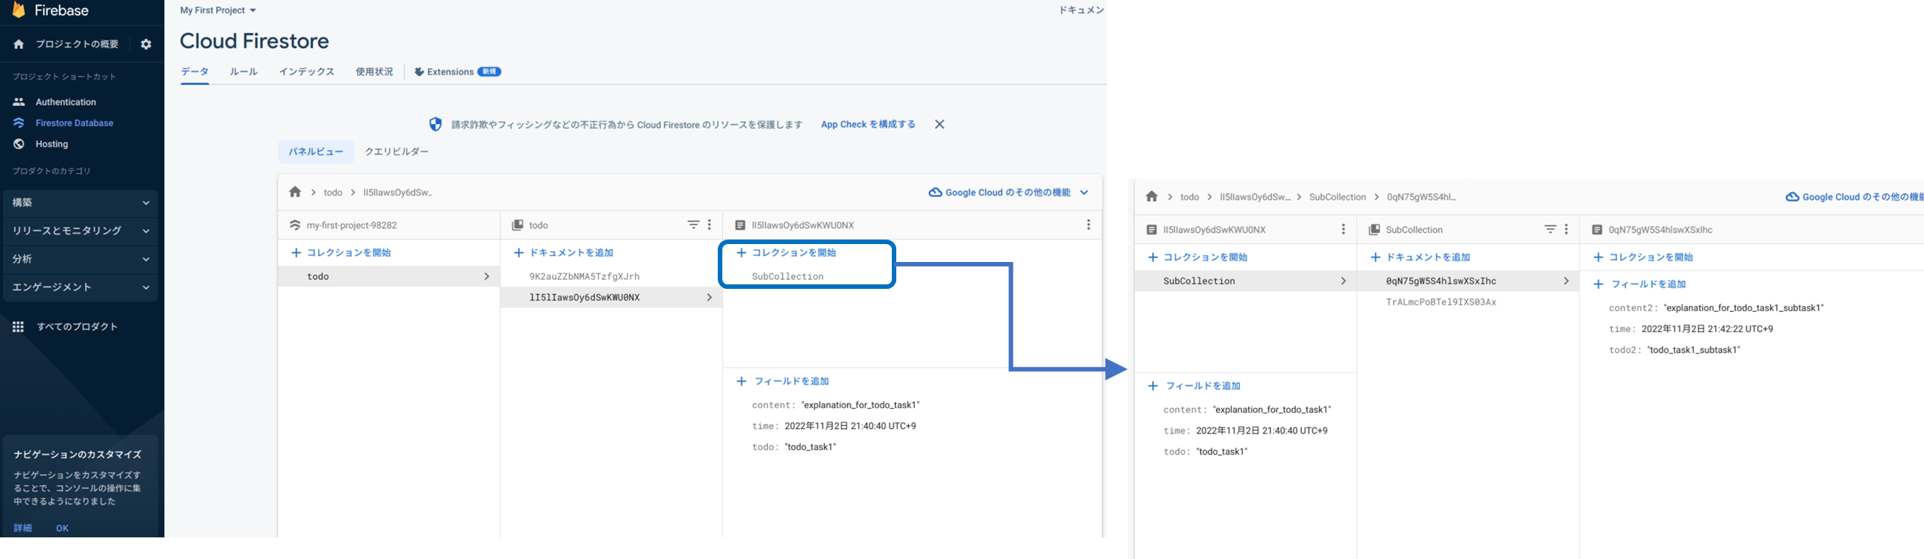Expand the エンゲージメント category
This screenshot has height=559, width=1924.
(x=81, y=287)
